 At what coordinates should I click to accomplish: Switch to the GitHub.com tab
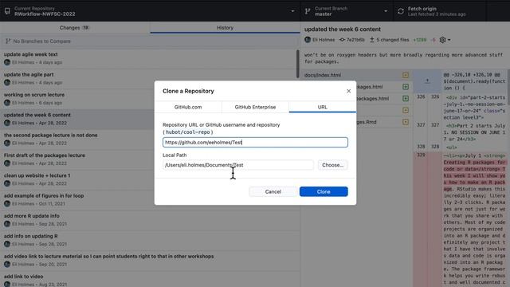[188, 107]
